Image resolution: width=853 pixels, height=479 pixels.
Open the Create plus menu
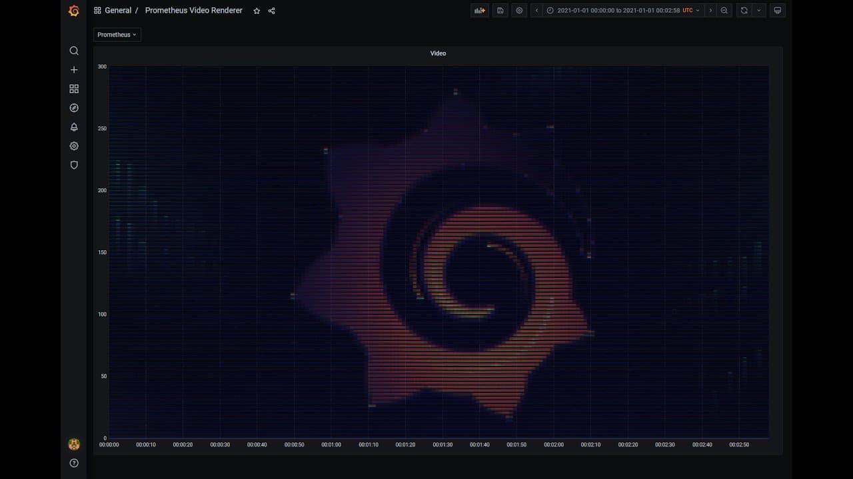(74, 70)
